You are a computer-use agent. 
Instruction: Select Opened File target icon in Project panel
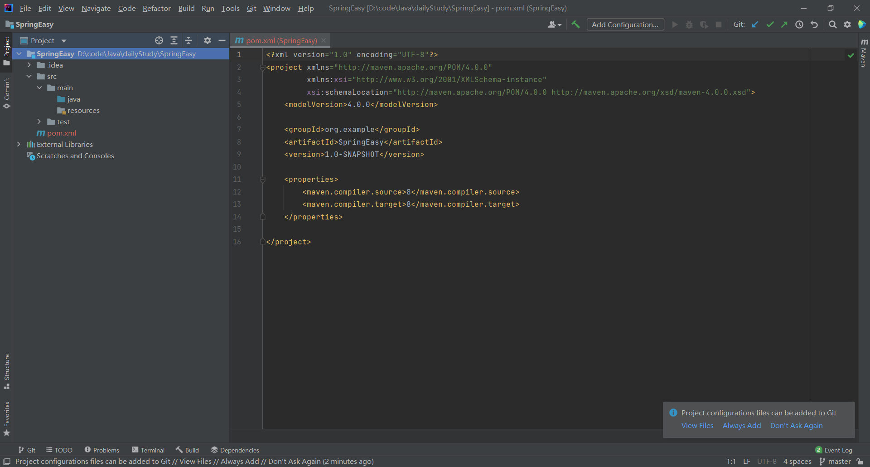click(x=159, y=40)
